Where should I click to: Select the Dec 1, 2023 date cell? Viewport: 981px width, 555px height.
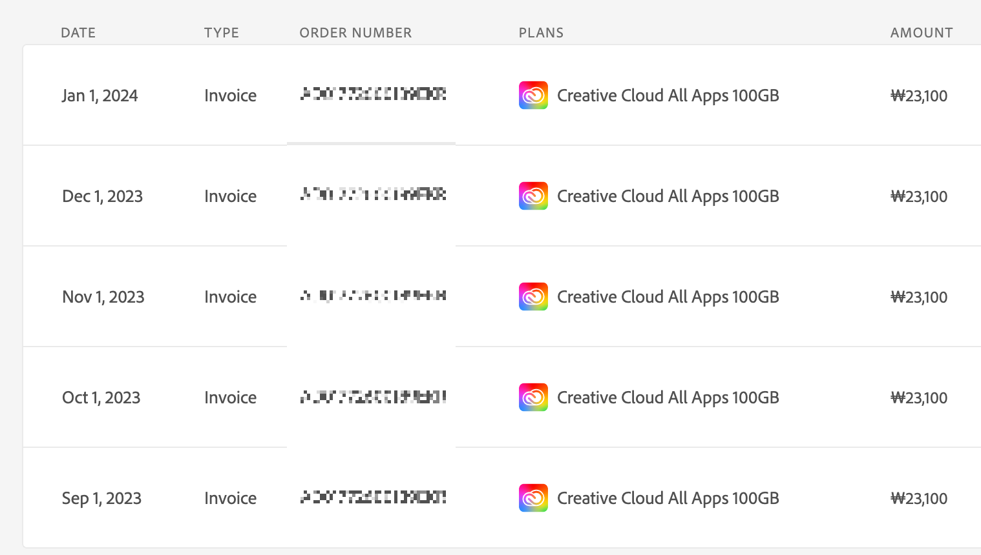point(102,196)
